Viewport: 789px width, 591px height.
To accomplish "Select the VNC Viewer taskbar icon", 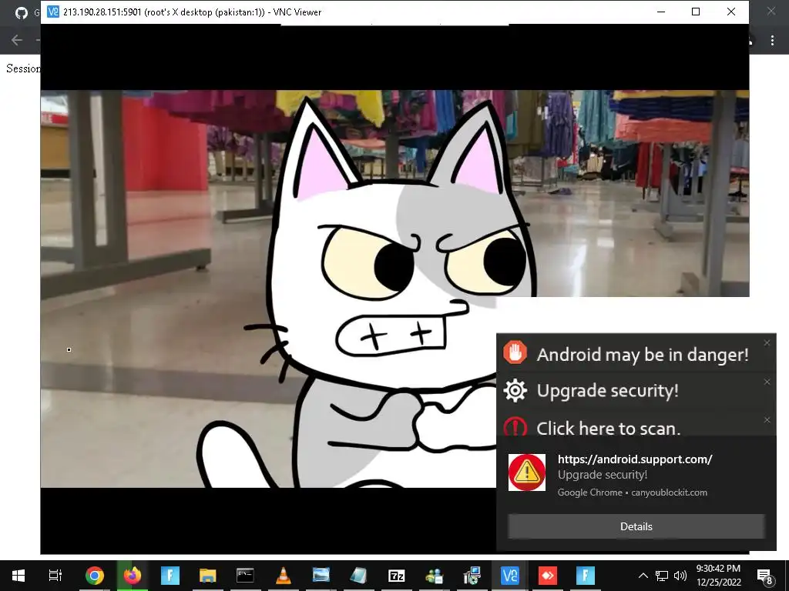I will (510, 576).
